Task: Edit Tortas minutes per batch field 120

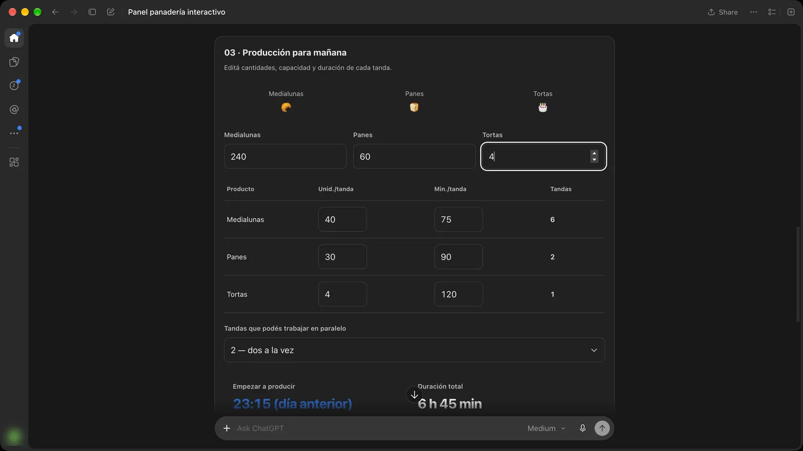Action: point(458,294)
